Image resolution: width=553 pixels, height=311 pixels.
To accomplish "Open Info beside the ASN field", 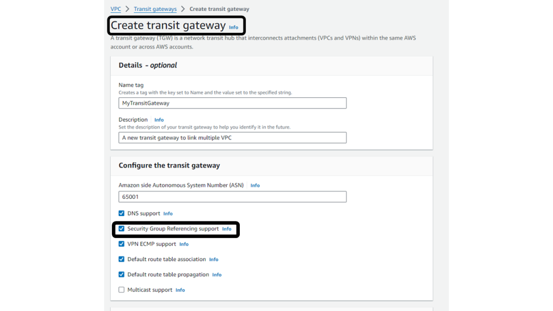I will coord(254,185).
